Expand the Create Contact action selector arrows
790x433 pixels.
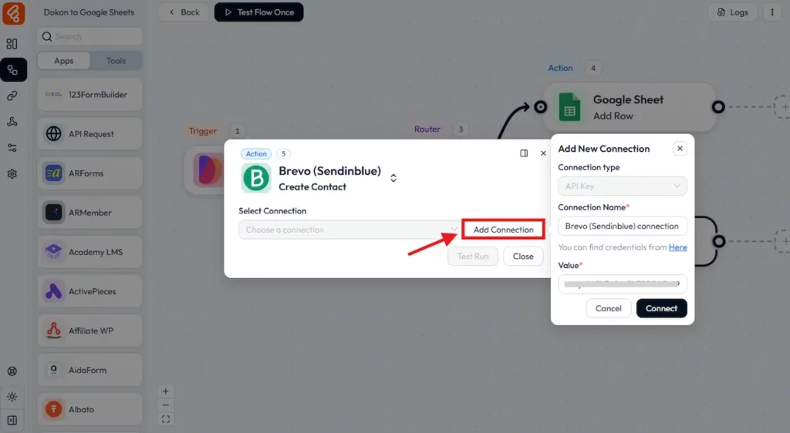click(393, 178)
